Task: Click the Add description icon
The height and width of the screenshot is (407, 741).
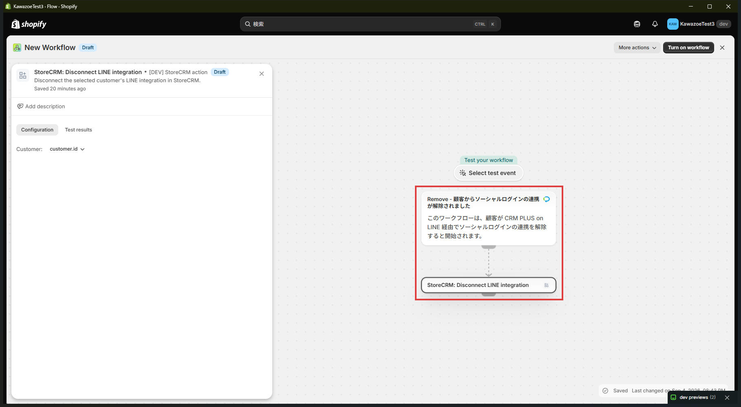Action: [20, 106]
